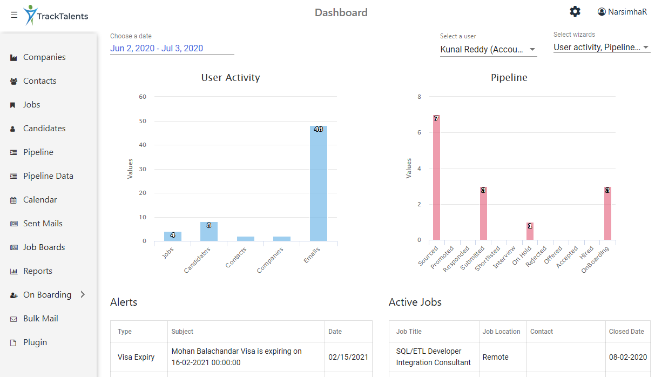This screenshot has width=655, height=377.
Task: Click the Plugin file icon
Action: tap(13, 343)
